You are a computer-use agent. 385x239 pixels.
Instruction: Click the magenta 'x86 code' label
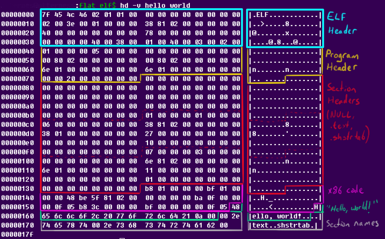pos(345,190)
